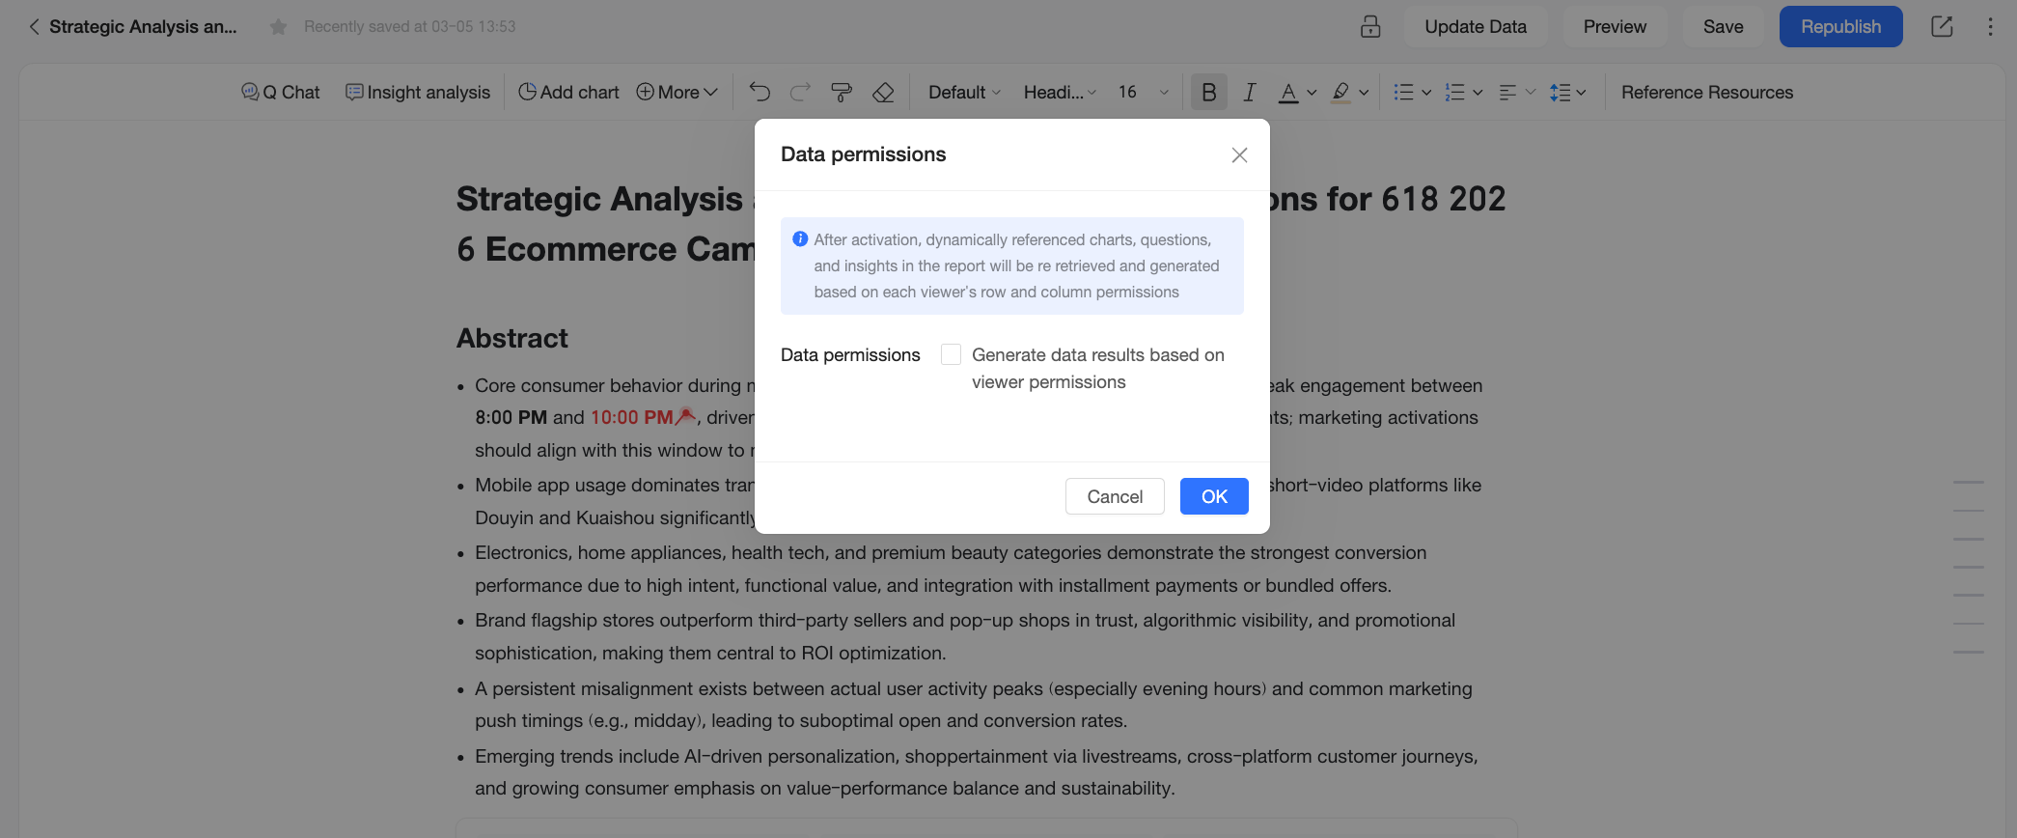Expand highlight color picker arrow
This screenshot has height=838, width=2017.
click(1364, 93)
